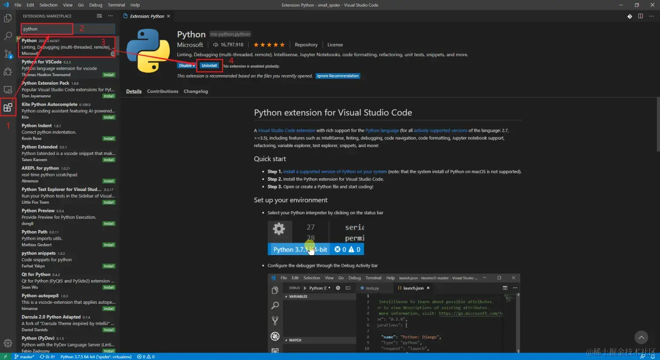Click the VS Code logo in title bar
The height and width of the screenshot is (360, 660).
[x=6, y=5]
